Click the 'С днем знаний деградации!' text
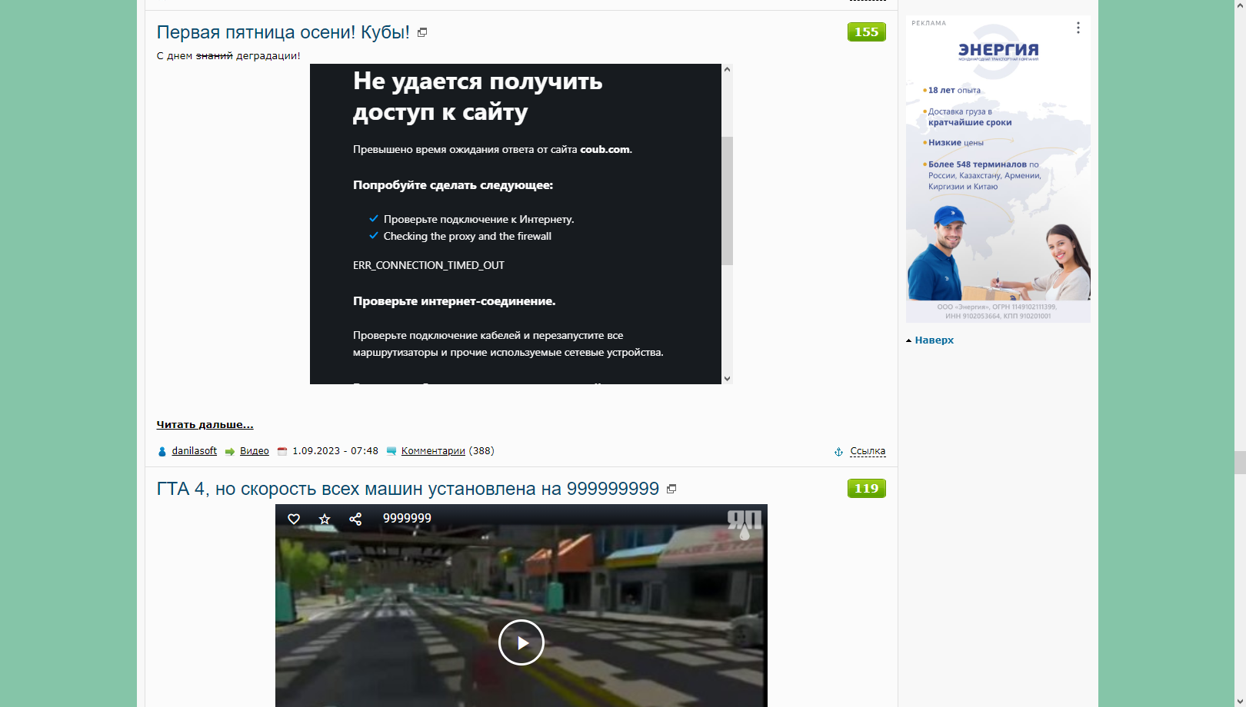This screenshot has width=1246, height=707. tap(228, 56)
